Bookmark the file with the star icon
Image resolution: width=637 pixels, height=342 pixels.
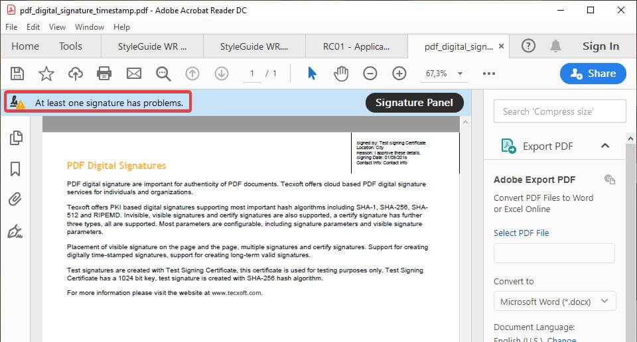click(46, 74)
